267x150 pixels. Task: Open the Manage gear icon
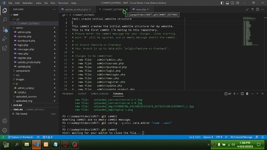pyautogui.click(x=5, y=130)
